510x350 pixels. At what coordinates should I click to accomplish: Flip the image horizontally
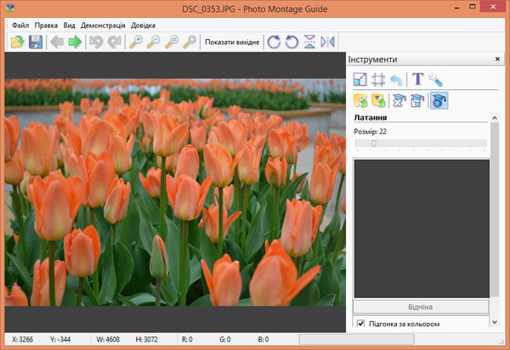pos(328,42)
